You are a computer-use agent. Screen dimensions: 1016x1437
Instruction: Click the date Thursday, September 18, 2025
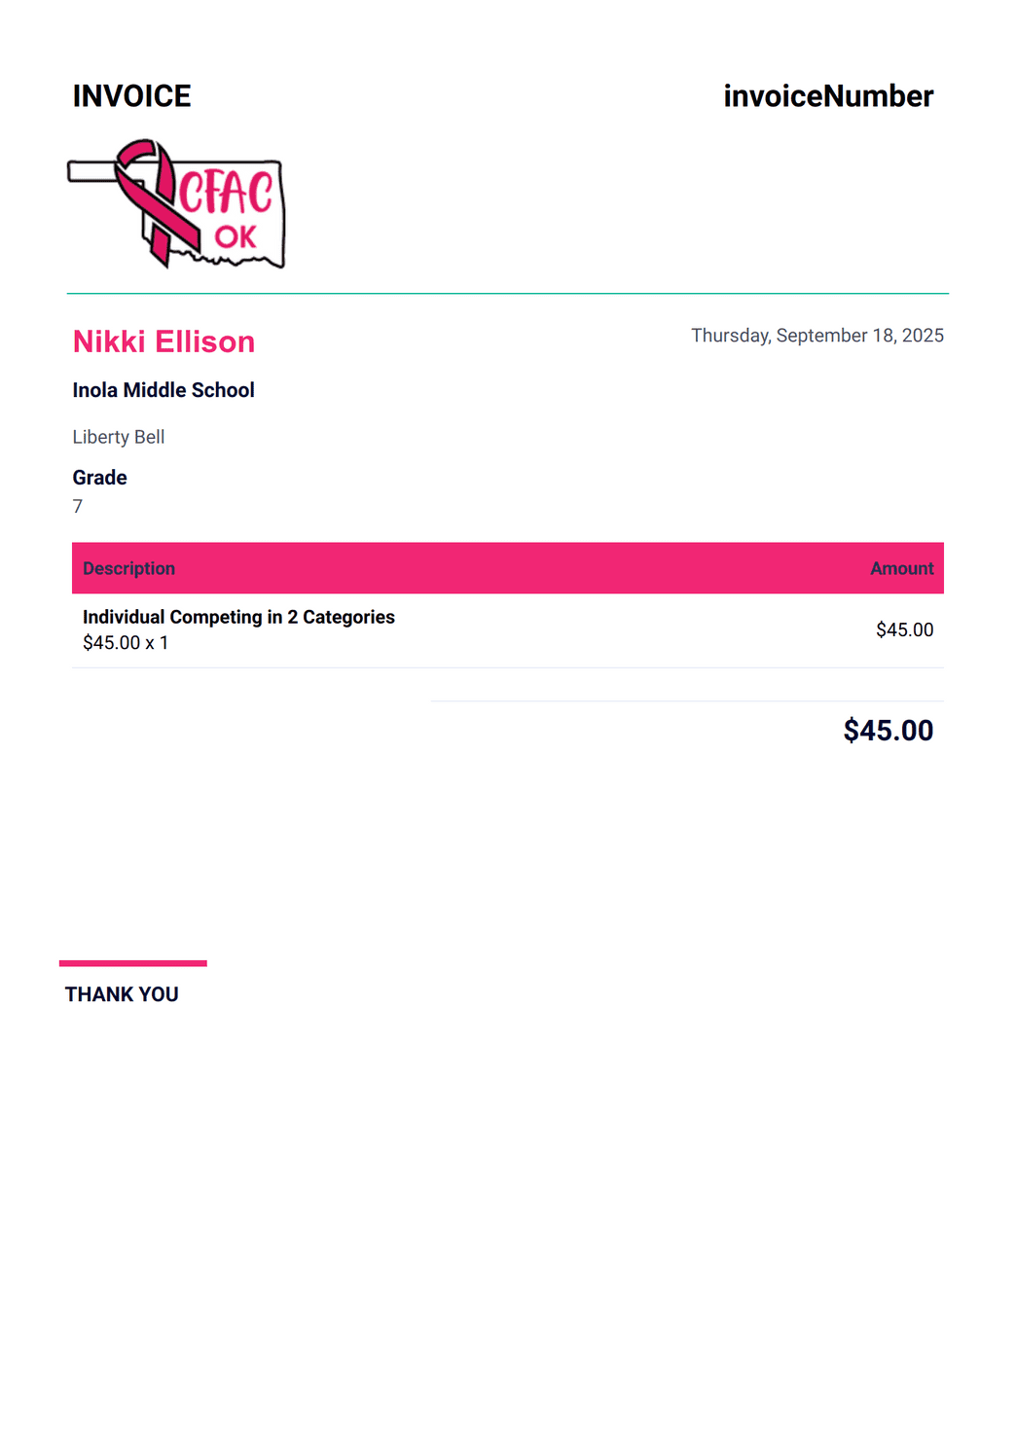[817, 336]
